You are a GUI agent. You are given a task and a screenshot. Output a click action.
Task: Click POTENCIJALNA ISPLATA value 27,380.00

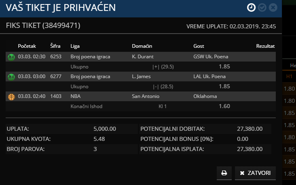click(249, 149)
